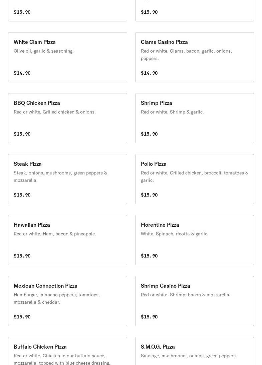Viewport: 262px width, 365px height.
Task: Select the Buffalo Chicken Pizza title
Action: tap(40, 347)
